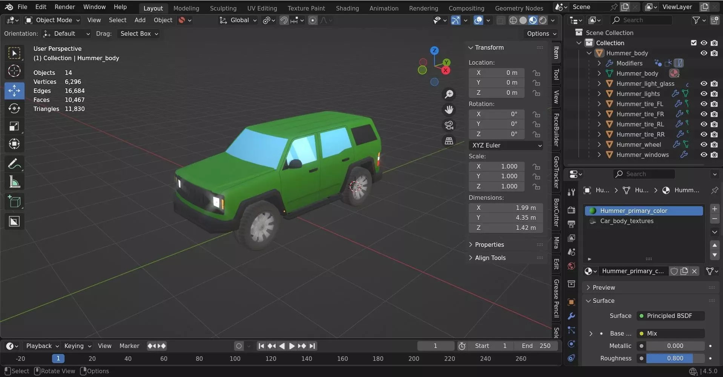The width and height of the screenshot is (723, 377).
Task: Toggle proportional editing button
Action: click(x=313, y=20)
